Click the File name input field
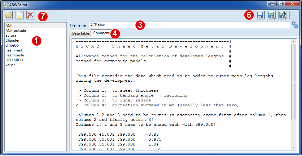The image size is (302, 156). (189, 25)
